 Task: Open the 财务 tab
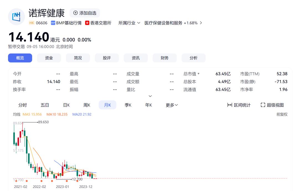pyautogui.click(x=164, y=58)
